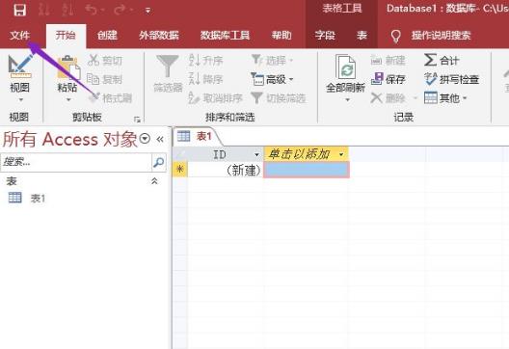Switch to the 创建 ribbon tab
This screenshot has height=349, width=509.
[x=107, y=35]
